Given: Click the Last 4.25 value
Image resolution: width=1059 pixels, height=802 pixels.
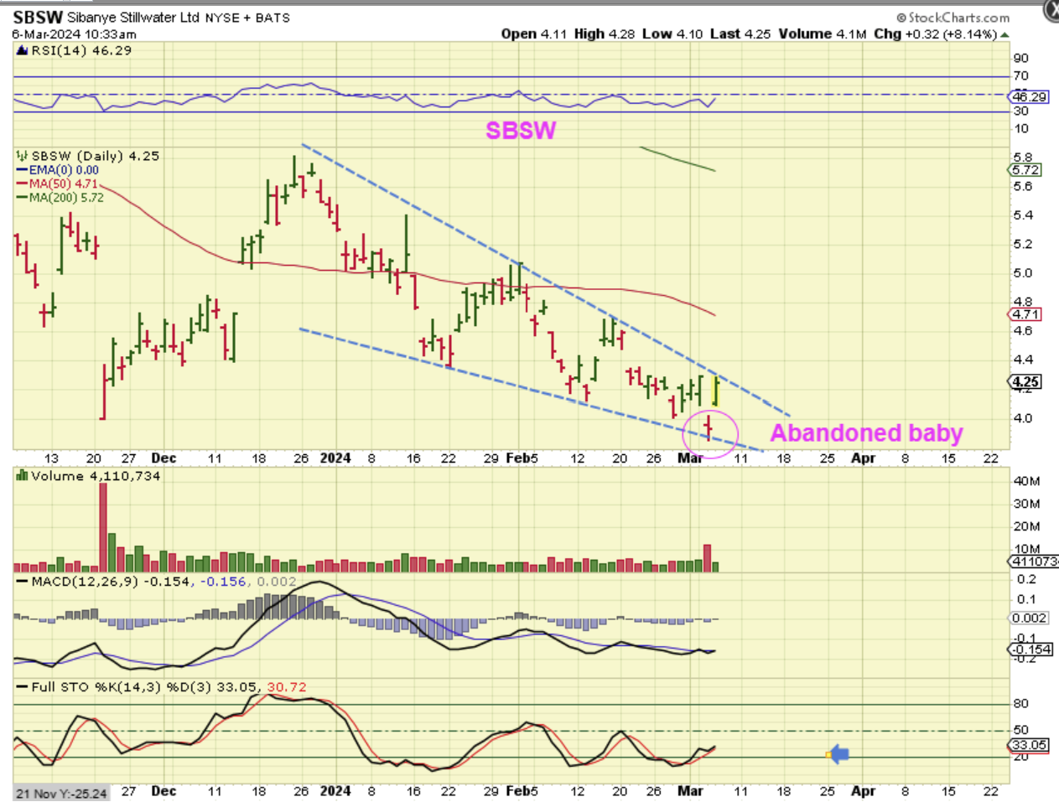Looking at the screenshot, I should point(740,34).
